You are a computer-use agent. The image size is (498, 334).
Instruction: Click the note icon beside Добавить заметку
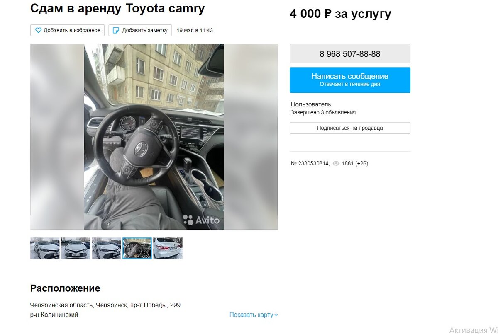point(116,30)
